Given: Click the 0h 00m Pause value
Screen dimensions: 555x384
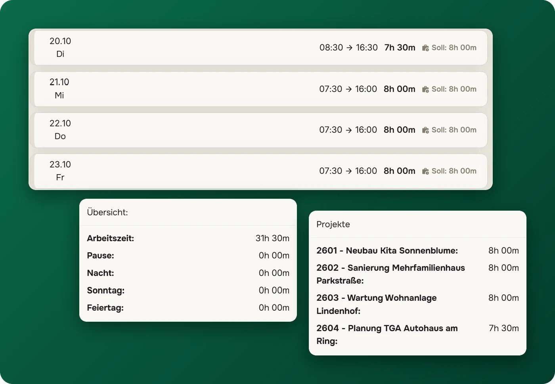Looking at the screenshot, I should 274,255.
